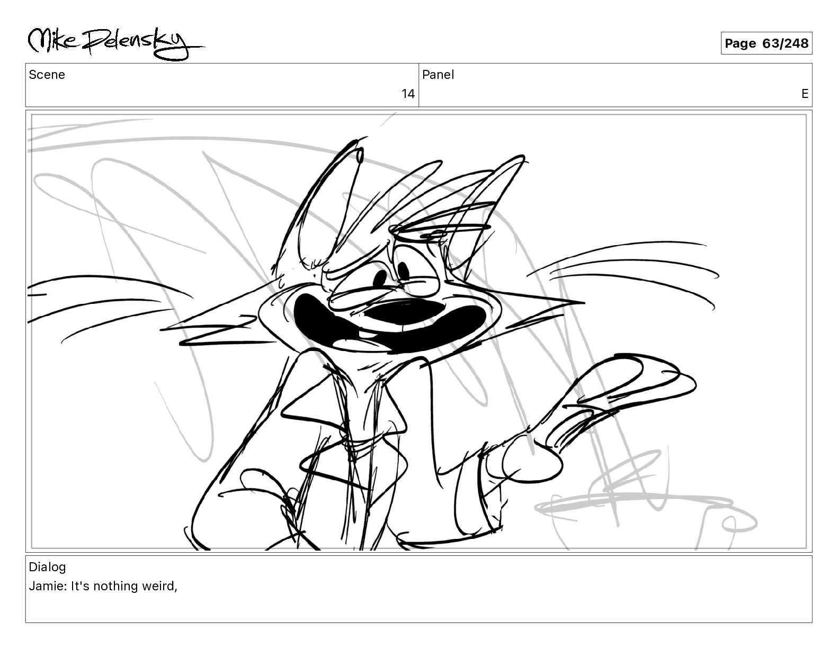The image size is (839, 648).
Task: Click the panel letter E
Action: click(805, 94)
